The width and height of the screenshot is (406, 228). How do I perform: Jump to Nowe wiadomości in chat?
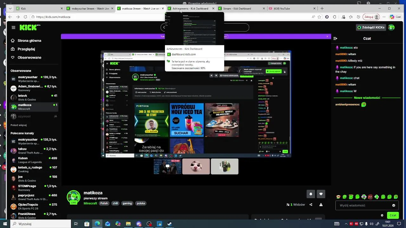[x=367, y=98]
